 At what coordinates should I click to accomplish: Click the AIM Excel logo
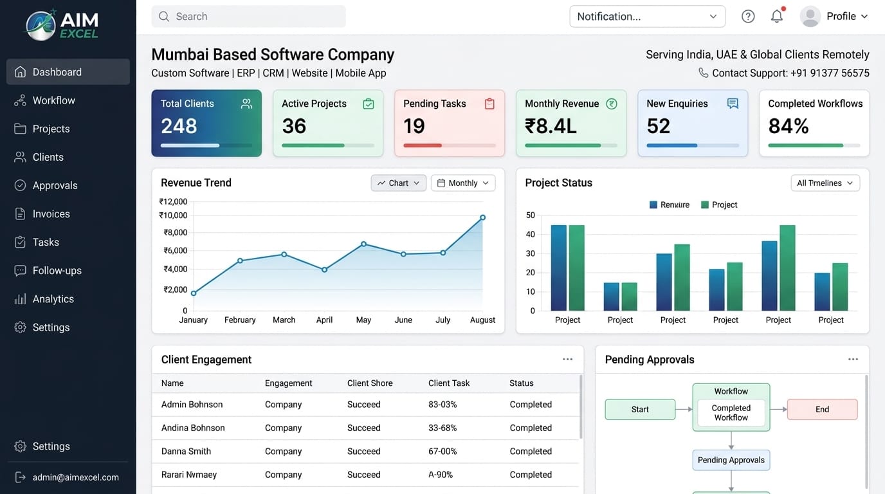tap(62, 24)
